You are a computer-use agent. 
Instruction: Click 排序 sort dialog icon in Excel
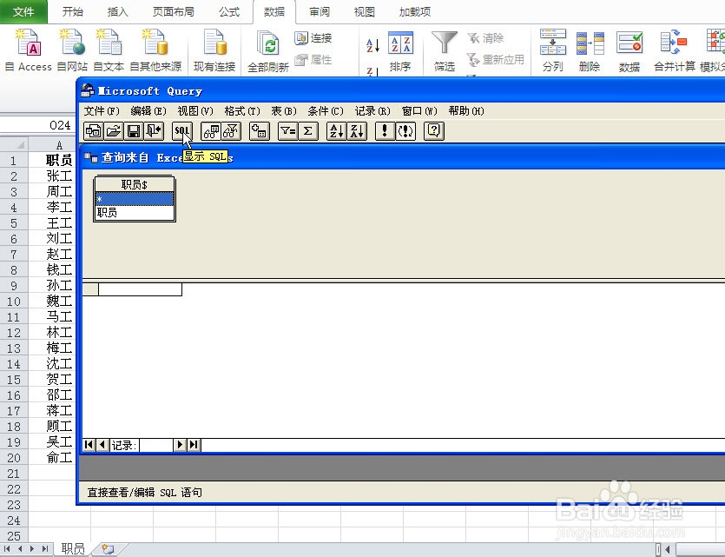(x=400, y=51)
